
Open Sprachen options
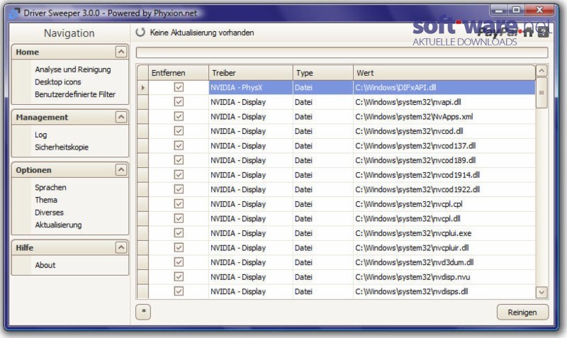[50, 187]
